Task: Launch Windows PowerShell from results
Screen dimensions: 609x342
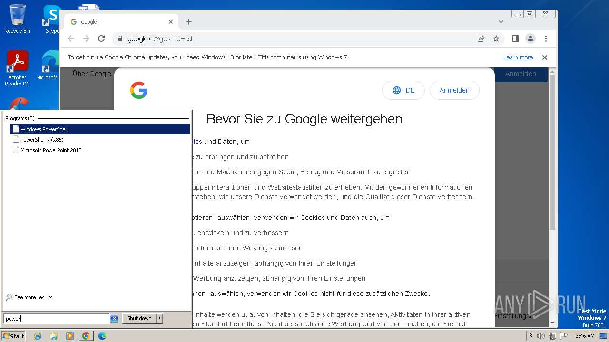Action: click(x=100, y=129)
